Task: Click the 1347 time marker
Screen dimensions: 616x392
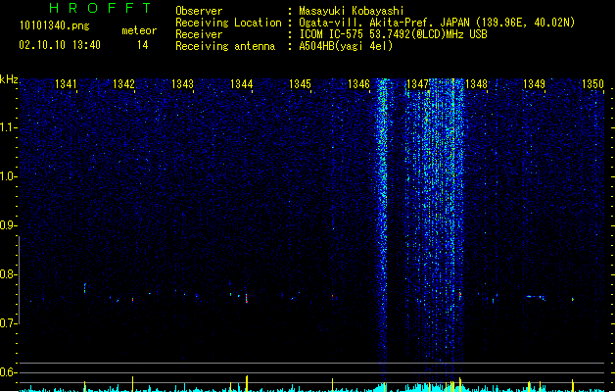Action: point(417,84)
